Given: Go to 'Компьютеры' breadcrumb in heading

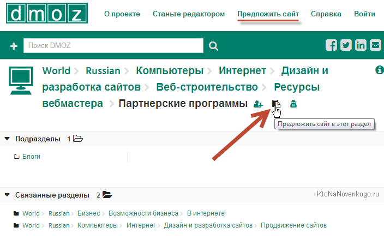Looking at the screenshot, I should click(x=170, y=71).
